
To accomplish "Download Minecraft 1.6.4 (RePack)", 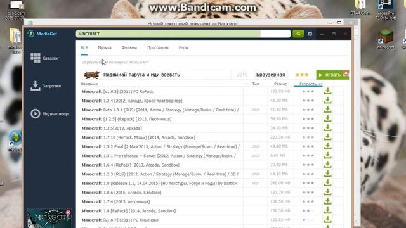I will (x=327, y=165).
